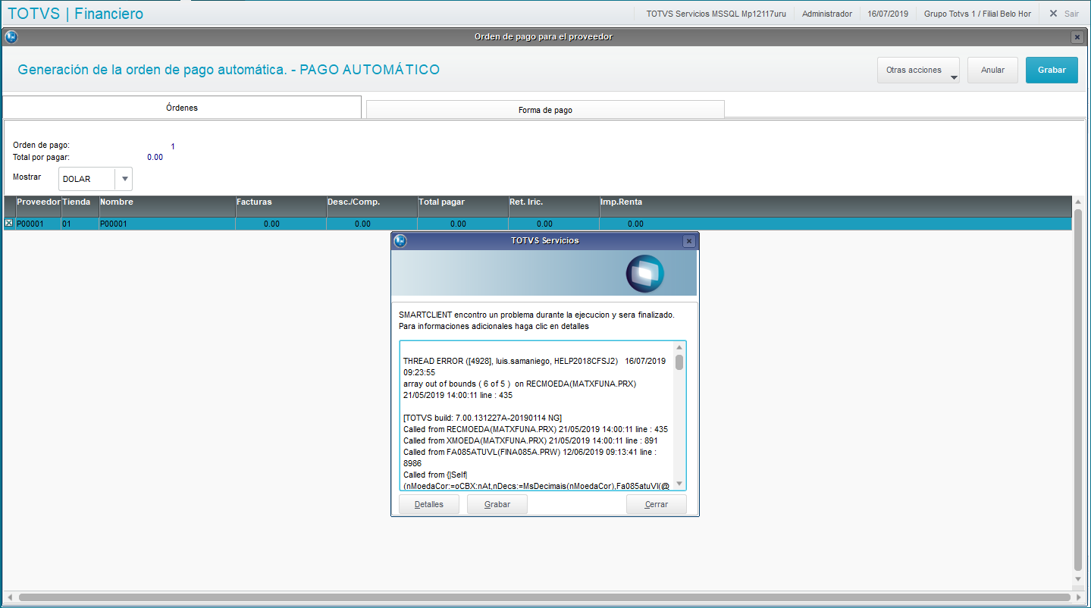Click the blue Grabar button at top
This screenshot has width=1091, height=608.
click(x=1052, y=70)
